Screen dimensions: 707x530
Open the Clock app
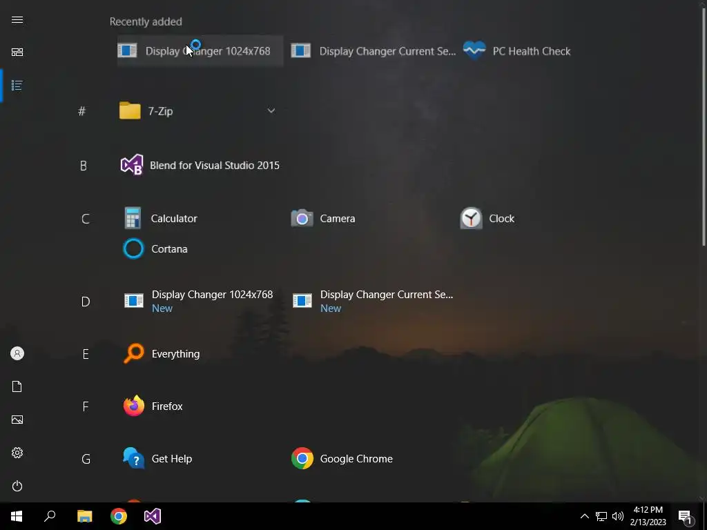point(487,219)
